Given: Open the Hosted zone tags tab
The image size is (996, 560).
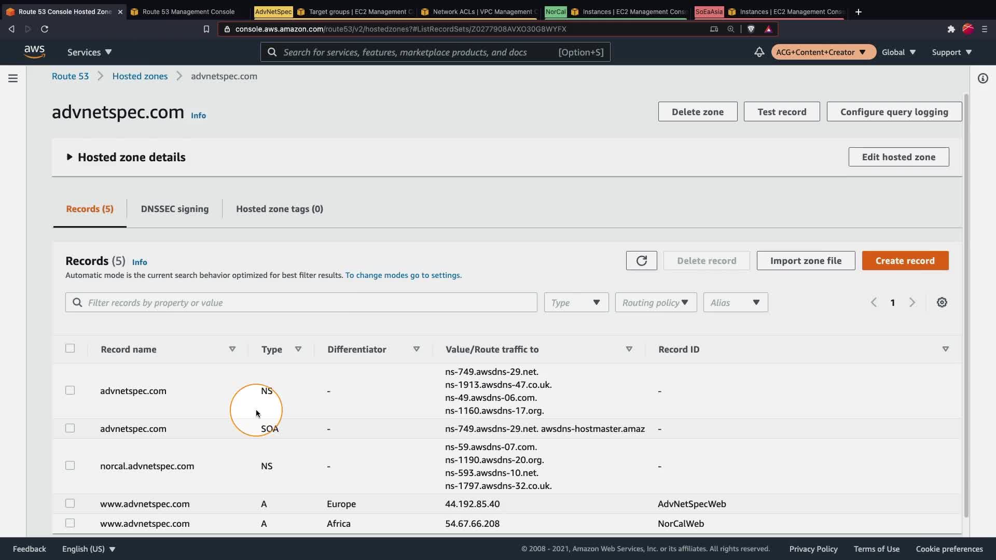Looking at the screenshot, I should click(279, 209).
